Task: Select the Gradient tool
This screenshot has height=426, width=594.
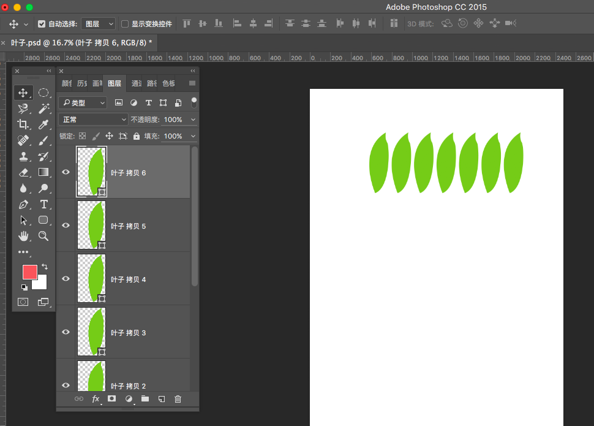Action: pos(43,172)
